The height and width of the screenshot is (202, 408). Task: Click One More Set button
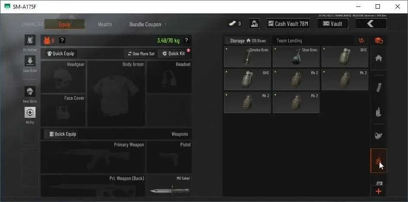(141, 54)
